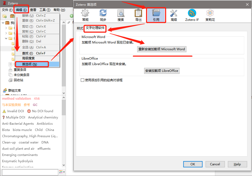Click the collection tree scroll down arrow
The height and width of the screenshot is (176, 252).
pyautogui.click(x=64, y=93)
